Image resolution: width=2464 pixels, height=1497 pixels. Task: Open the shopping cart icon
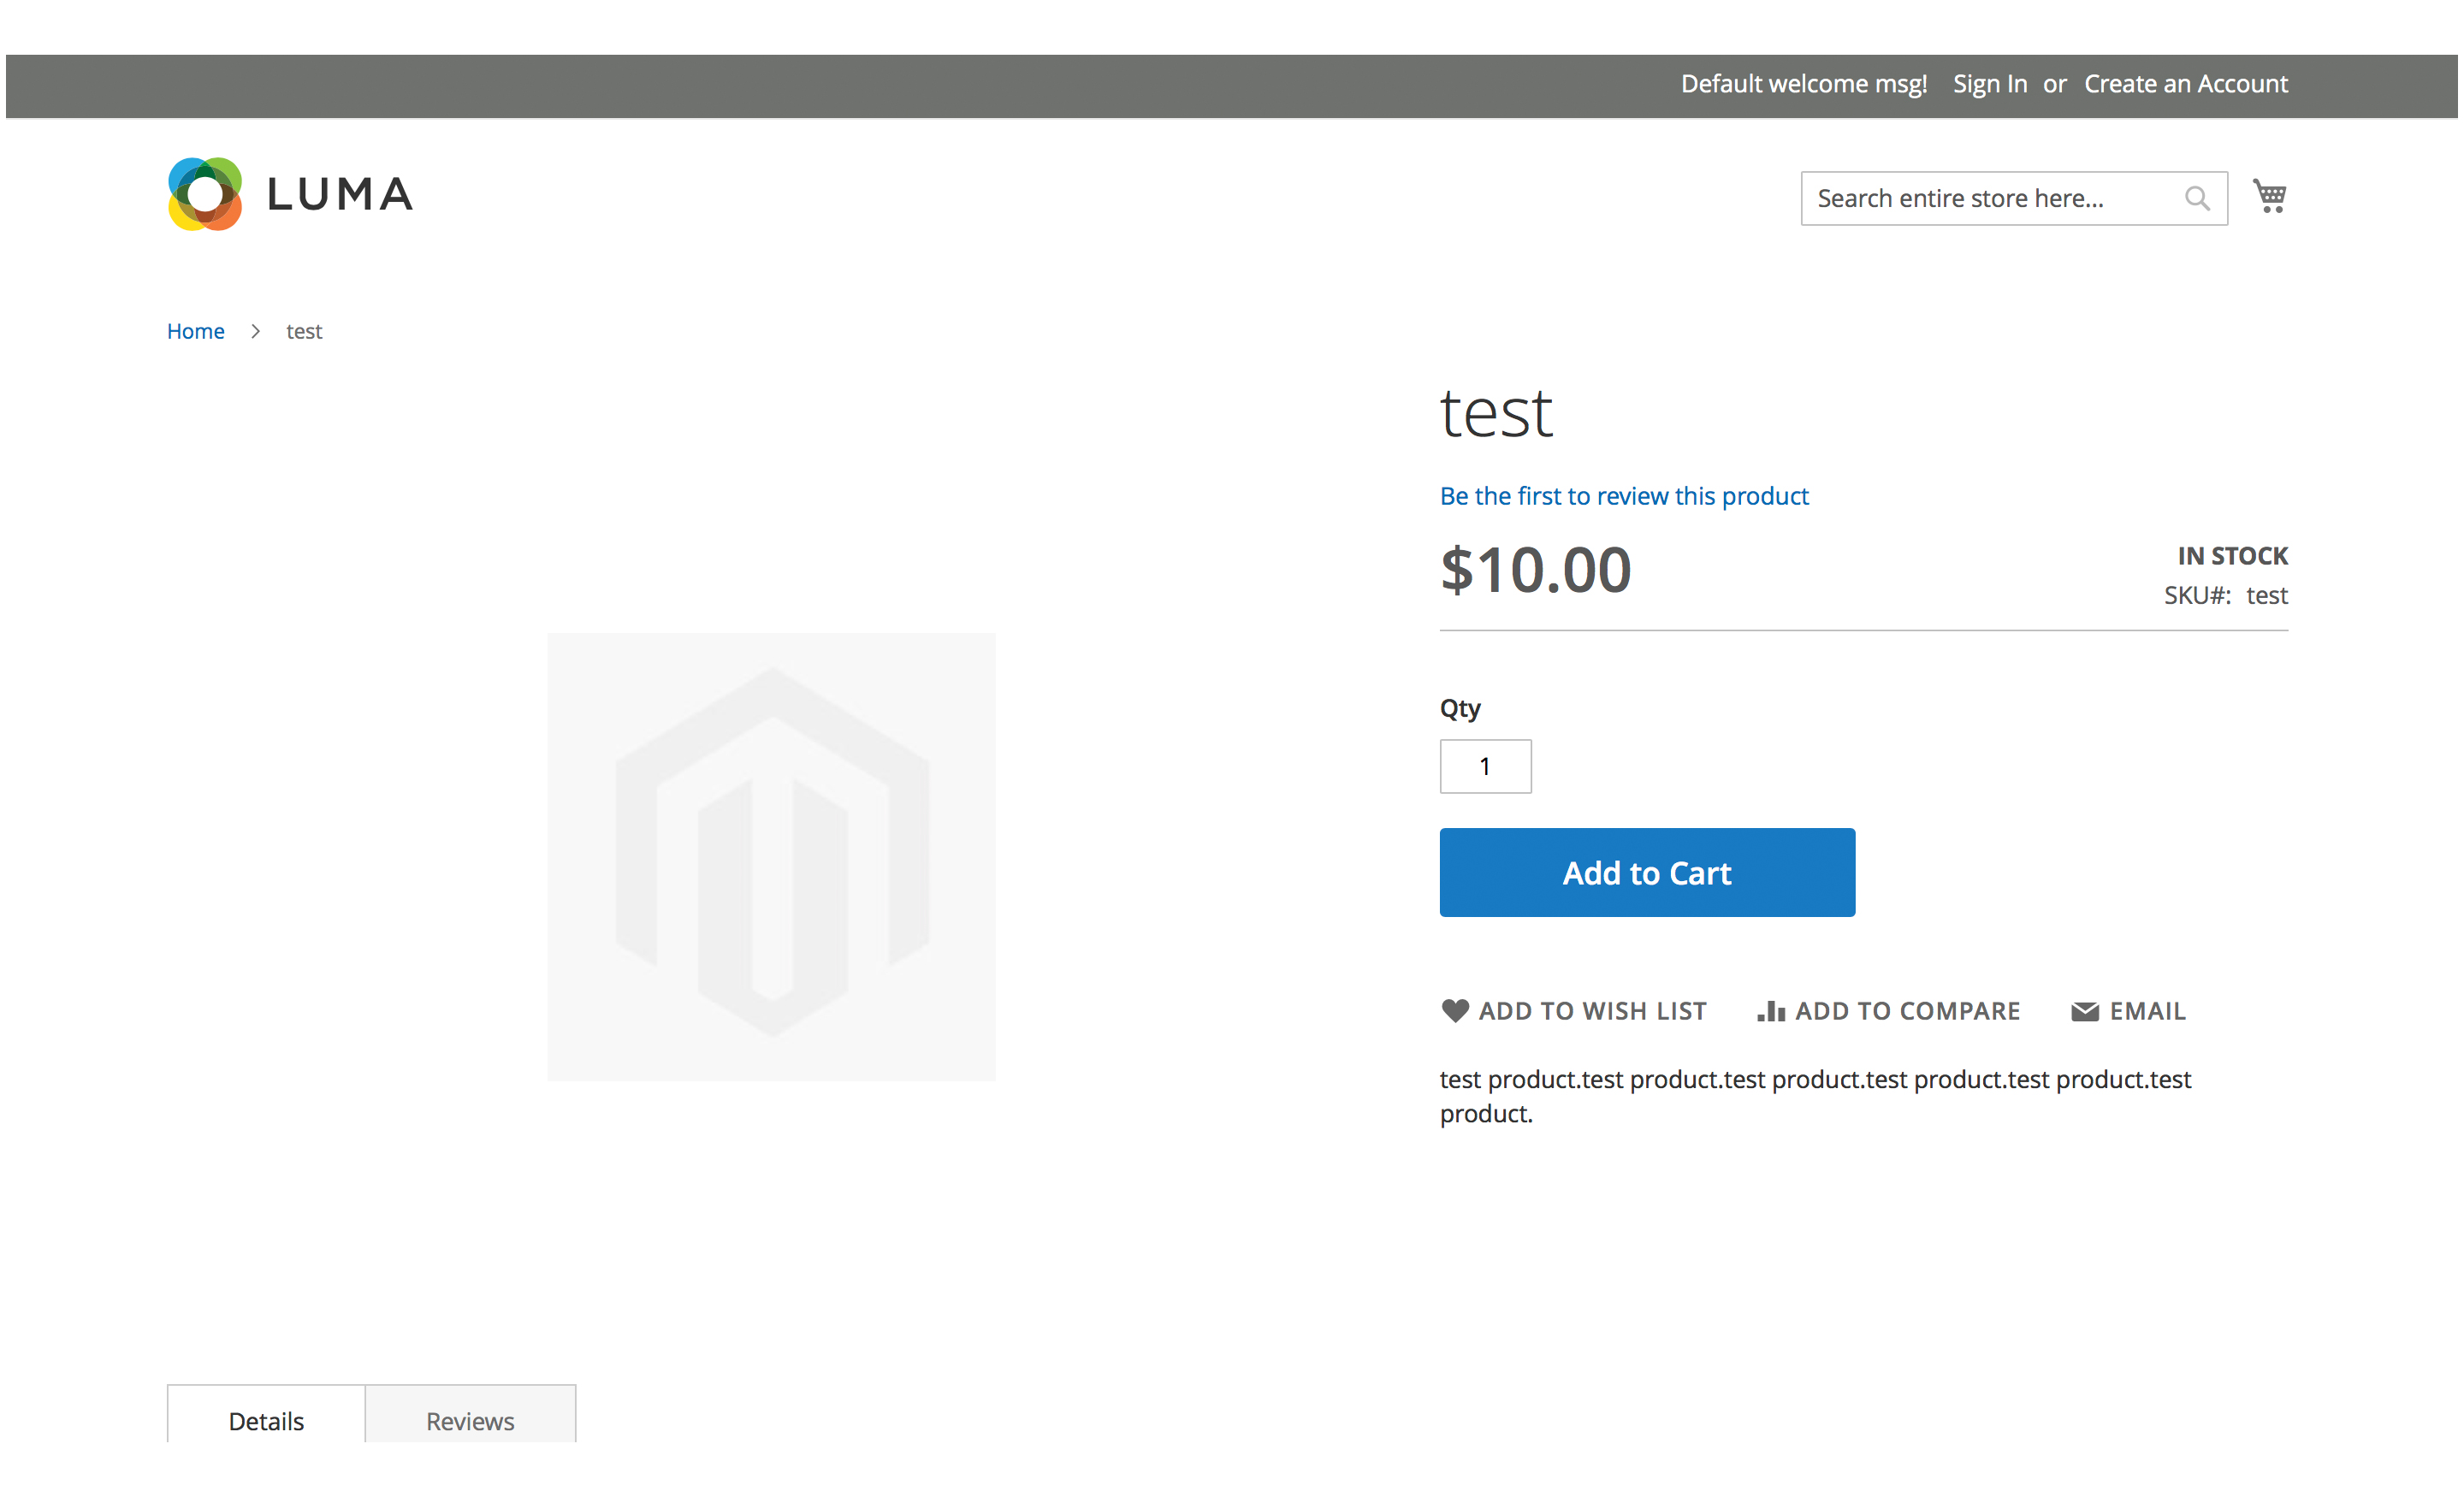(2269, 195)
